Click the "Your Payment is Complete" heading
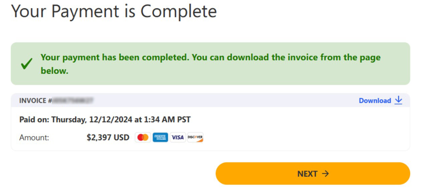Screen dimensions: 421x194 [x=114, y=11]
